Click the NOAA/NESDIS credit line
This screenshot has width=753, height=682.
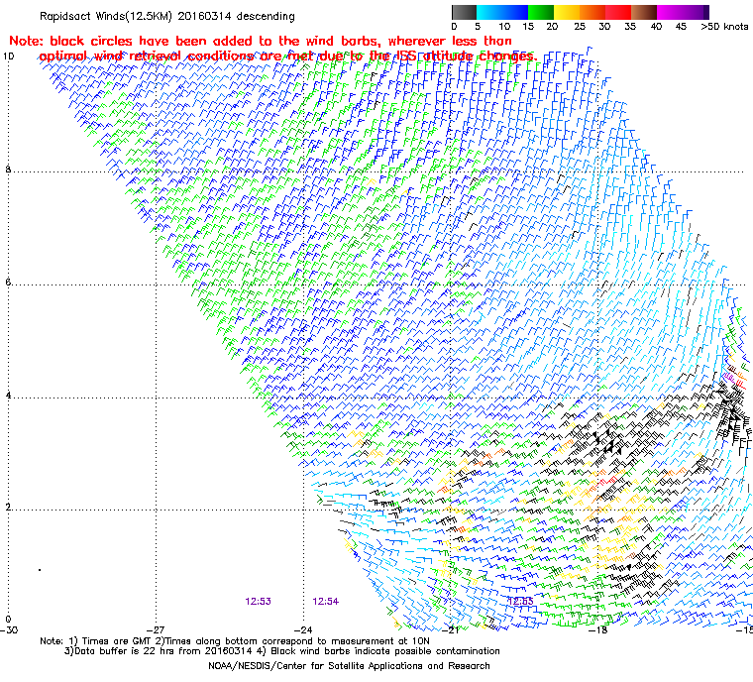pyautogui.click(x=349, y=666)
